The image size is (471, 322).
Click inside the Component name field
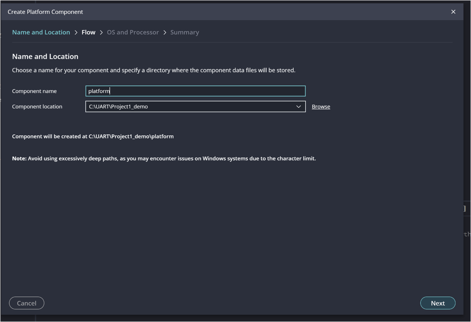(x=195, y=91)
